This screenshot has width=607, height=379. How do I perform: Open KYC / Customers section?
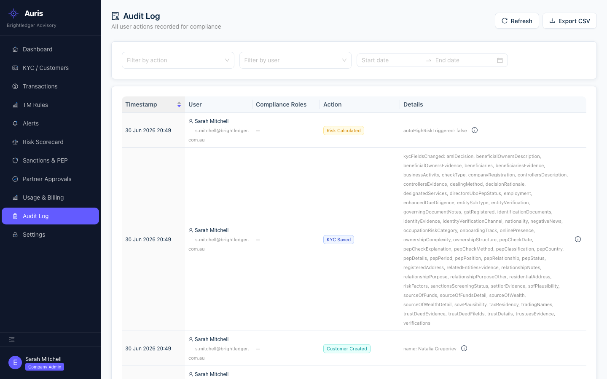[x=50, y=68]
